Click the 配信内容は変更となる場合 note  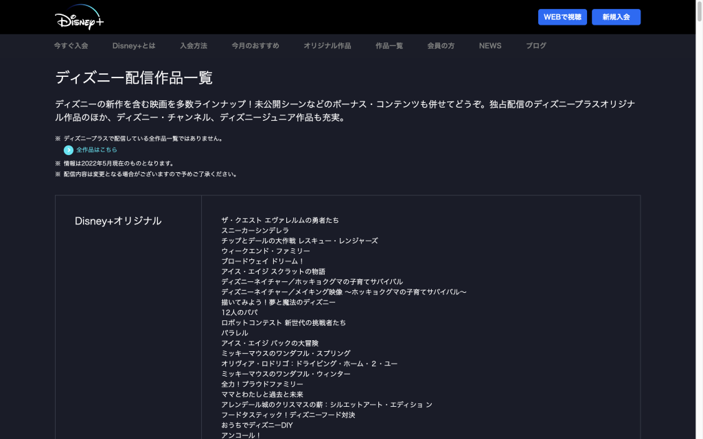[150, 174]
